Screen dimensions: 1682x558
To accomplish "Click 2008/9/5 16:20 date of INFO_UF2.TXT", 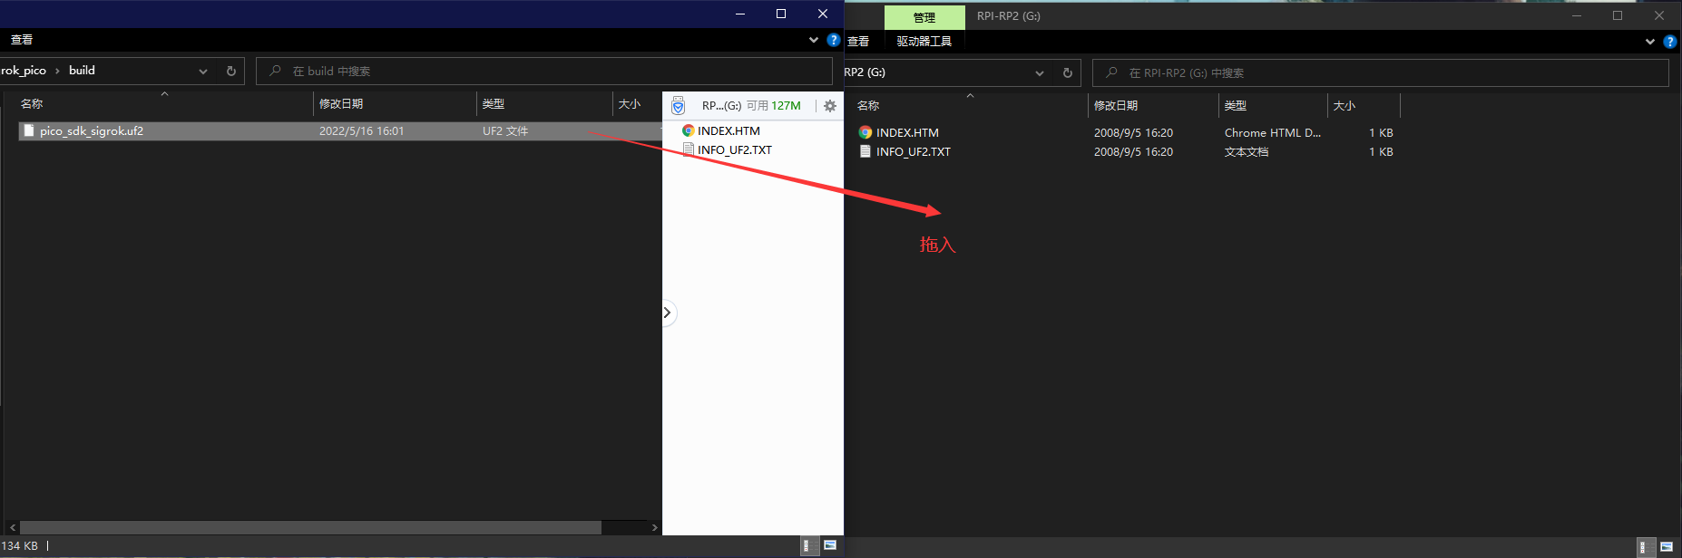I will point(1133,152).
